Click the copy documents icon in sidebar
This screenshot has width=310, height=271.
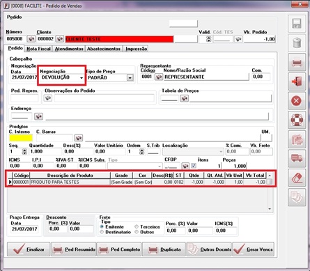coord(297,197)
